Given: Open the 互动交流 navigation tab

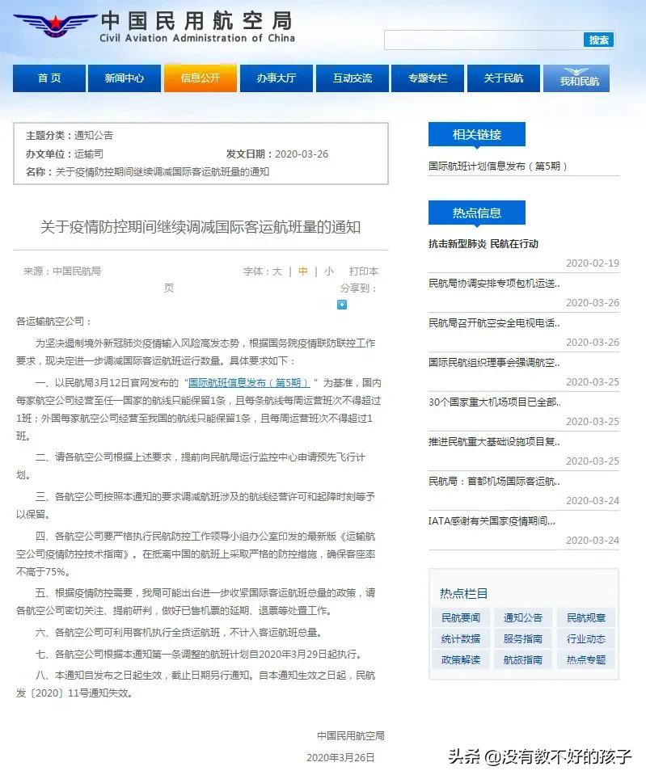Looking at the screenshot, I should click(x=353, y=78).
